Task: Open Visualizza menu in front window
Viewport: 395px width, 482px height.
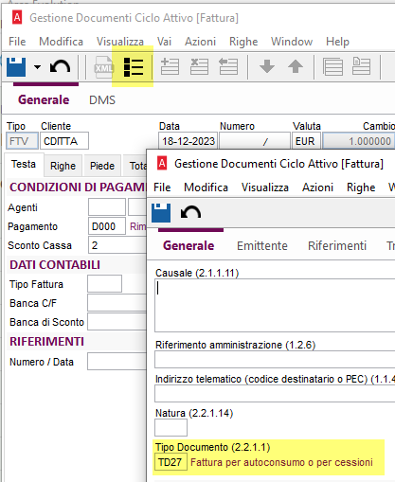Action: (265, 187)
